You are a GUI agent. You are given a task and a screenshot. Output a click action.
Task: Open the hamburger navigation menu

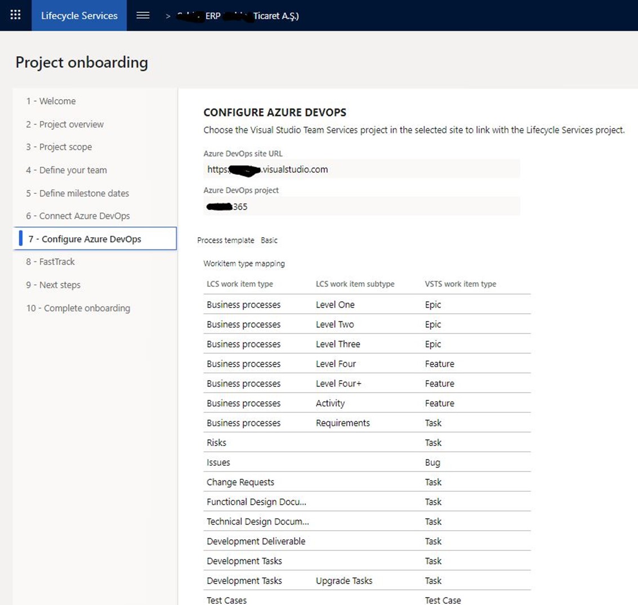[x=143, y=15]
